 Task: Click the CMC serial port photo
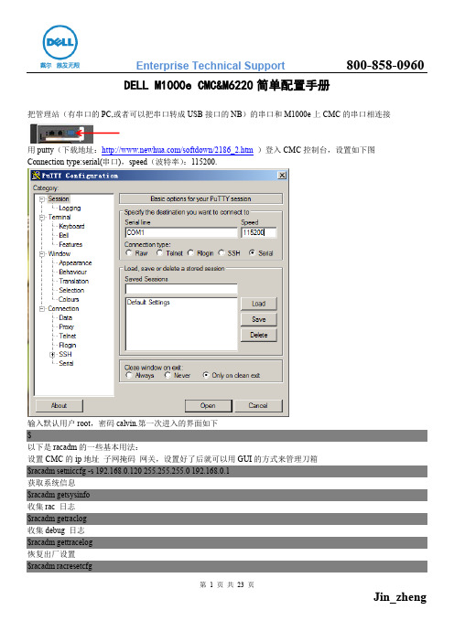coord(62,134)
